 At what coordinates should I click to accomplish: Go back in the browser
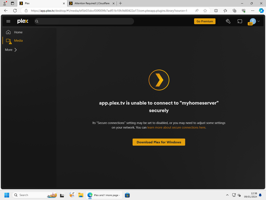click(6, 11)
